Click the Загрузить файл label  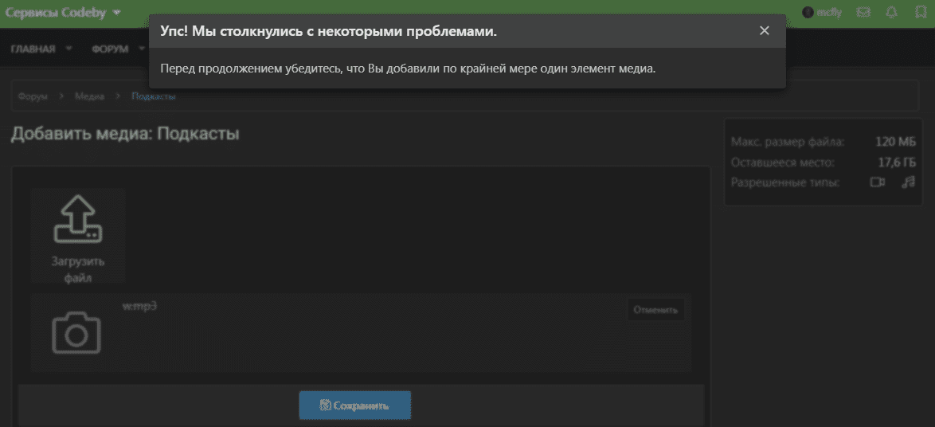tap(78, 269)
